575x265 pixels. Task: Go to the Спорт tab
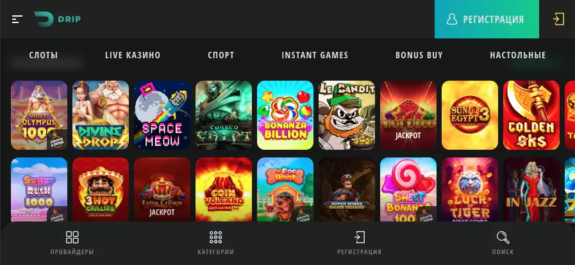pyautogui.click(x=221, y=55)
